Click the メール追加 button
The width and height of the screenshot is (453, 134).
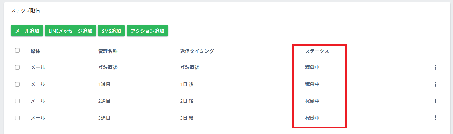27,31
